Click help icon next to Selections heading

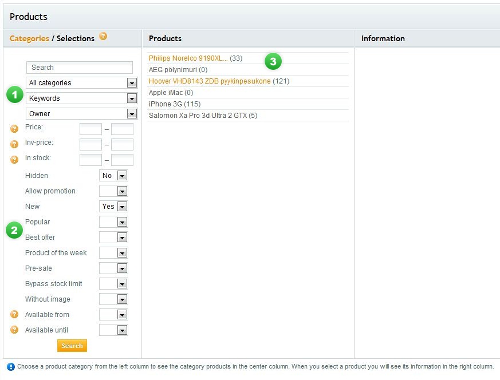[x=103, y=36]
